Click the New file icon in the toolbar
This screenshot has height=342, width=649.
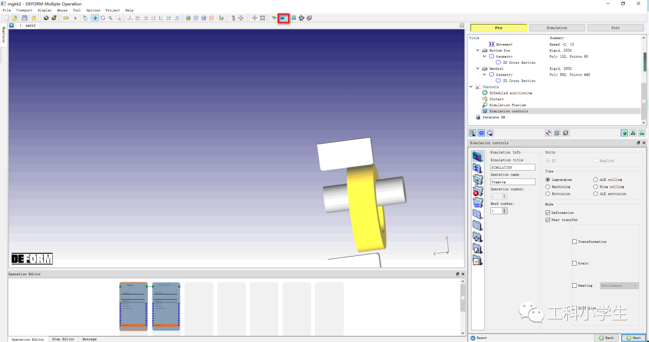(x=7, y=18)
